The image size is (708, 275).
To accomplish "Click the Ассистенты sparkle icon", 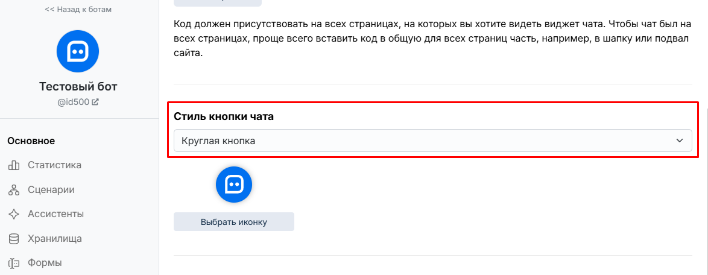I will pos(14,214).
